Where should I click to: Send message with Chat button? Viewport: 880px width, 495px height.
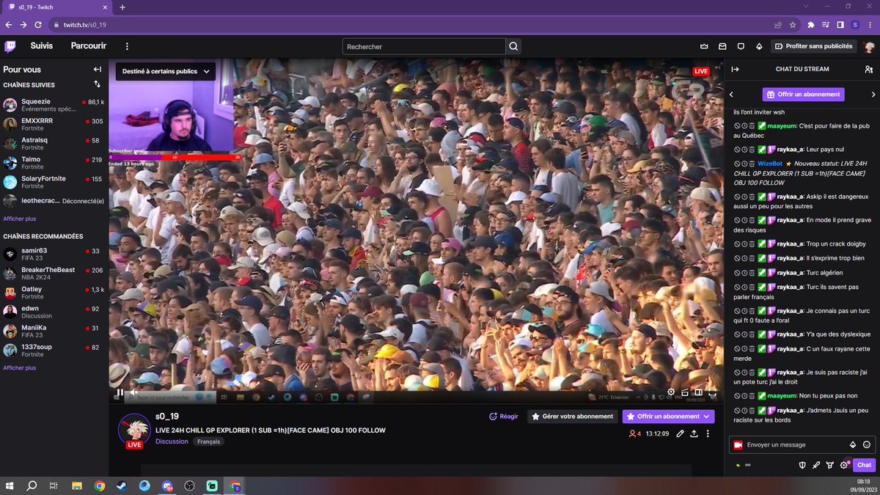point(864,465)
